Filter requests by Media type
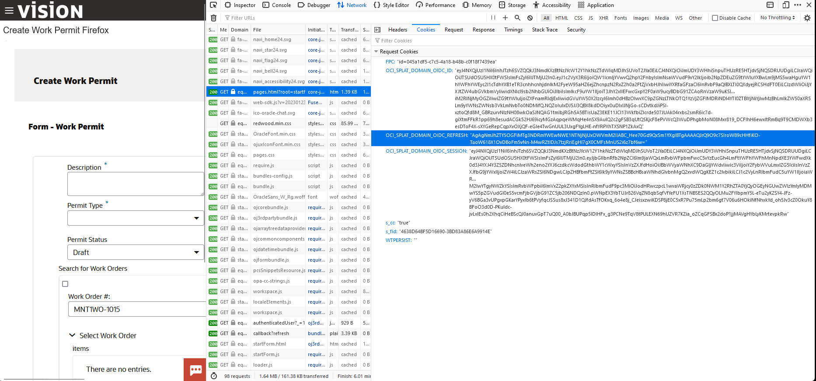The height and width of the screenshot is (381, 816). [x=662, y=18]
